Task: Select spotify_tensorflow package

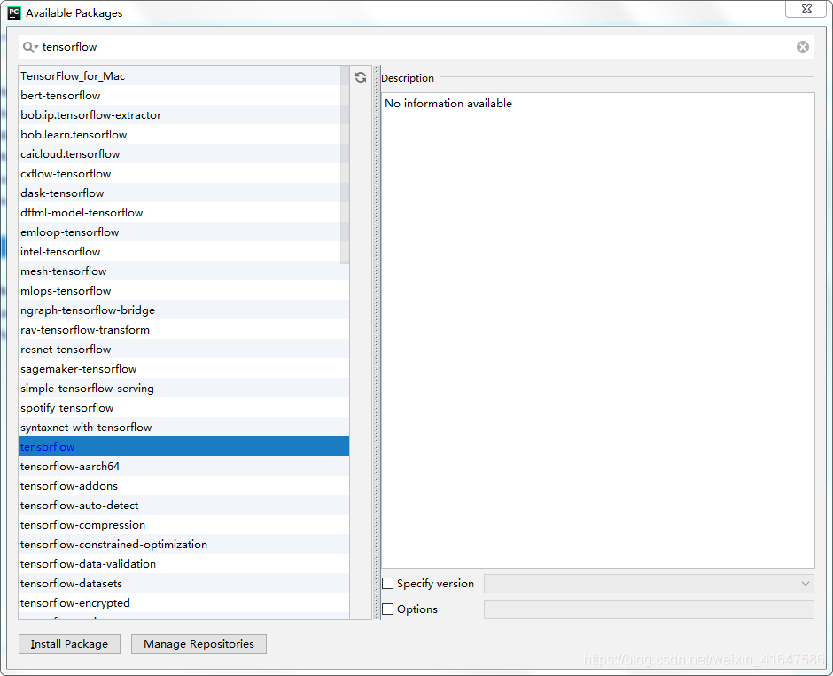Action: [x=183, y=407]
